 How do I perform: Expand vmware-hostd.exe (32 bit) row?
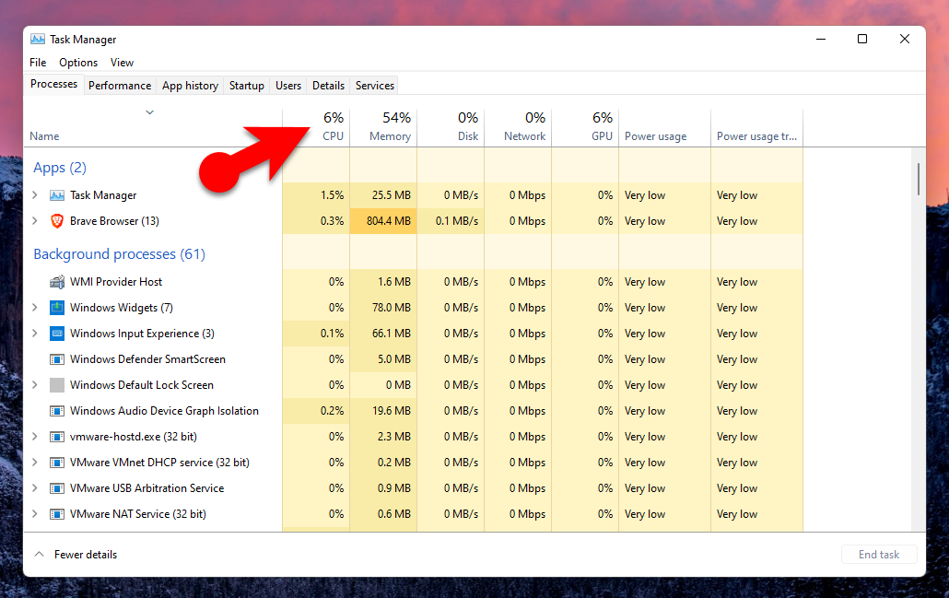(35, 437)
